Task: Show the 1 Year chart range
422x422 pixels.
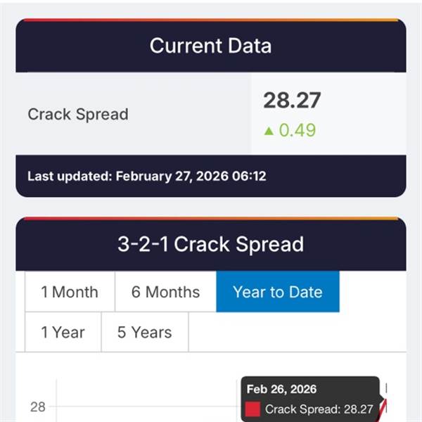Action: pos(63,332)
